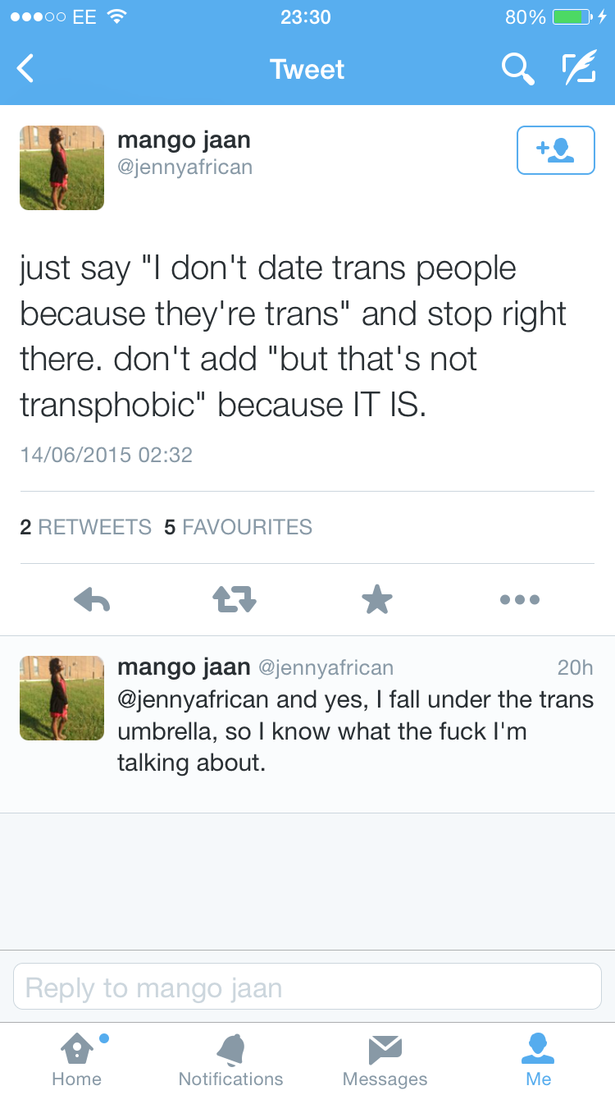Tap the @jennyafrican handle under author name

[184, 167]
